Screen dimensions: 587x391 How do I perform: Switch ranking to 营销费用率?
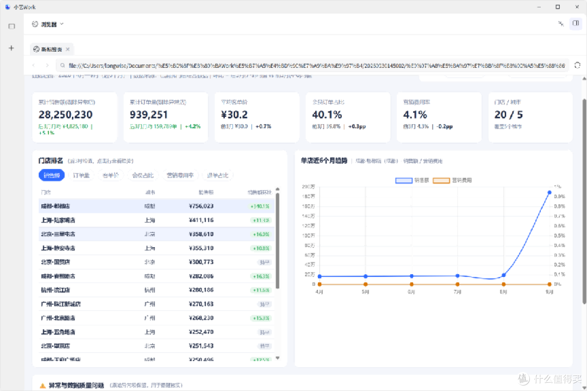pos(180,175)
